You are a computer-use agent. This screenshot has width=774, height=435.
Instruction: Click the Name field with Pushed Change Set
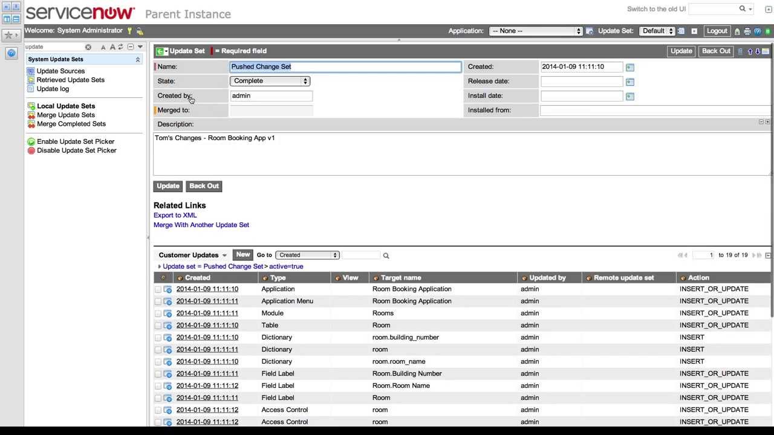coord(345,66)
